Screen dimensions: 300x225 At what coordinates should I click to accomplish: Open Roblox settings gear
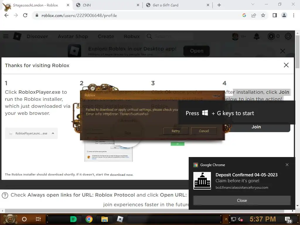pyautogui.click(x=288, y=36)
